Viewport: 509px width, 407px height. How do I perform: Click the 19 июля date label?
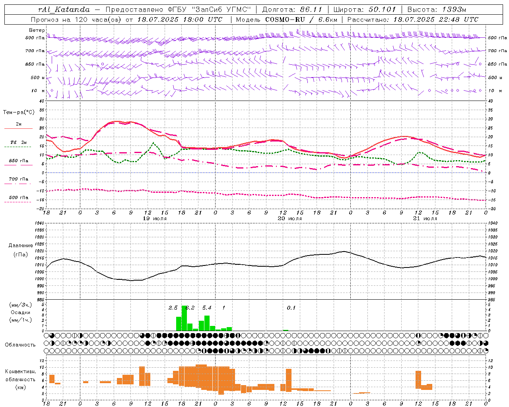tap(155, 219)
